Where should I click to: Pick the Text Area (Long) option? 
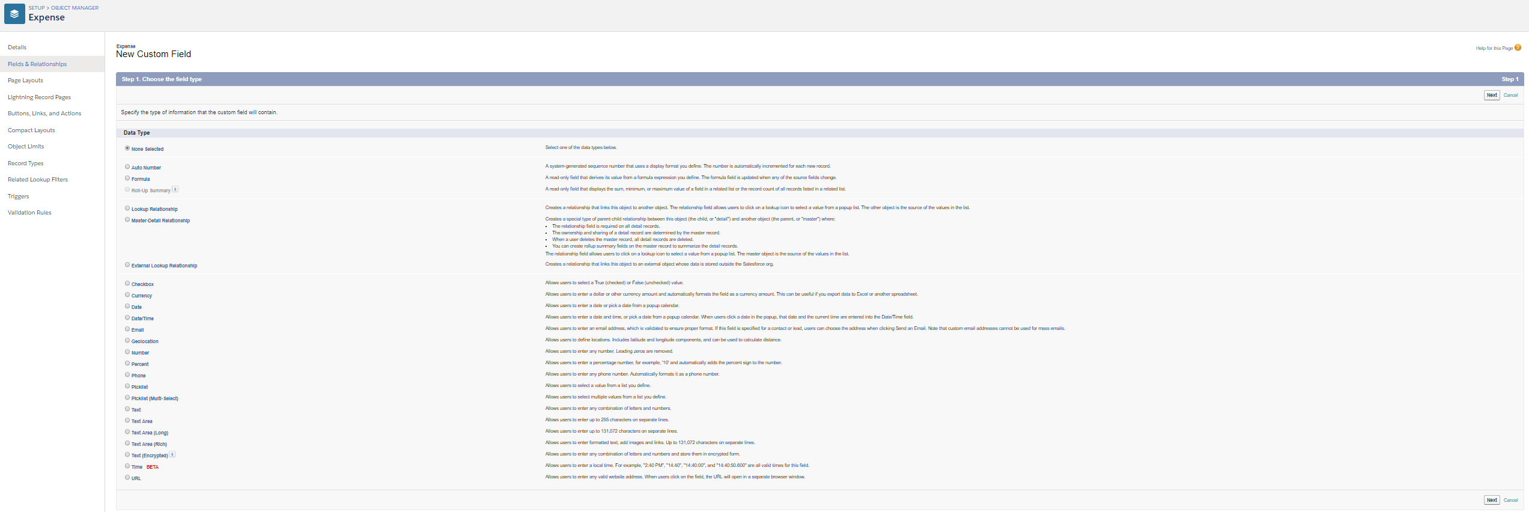[127, 432]
